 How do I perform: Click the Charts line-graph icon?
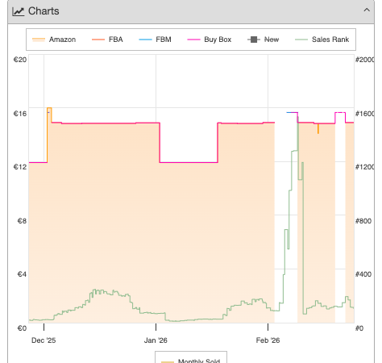point(19,11)
